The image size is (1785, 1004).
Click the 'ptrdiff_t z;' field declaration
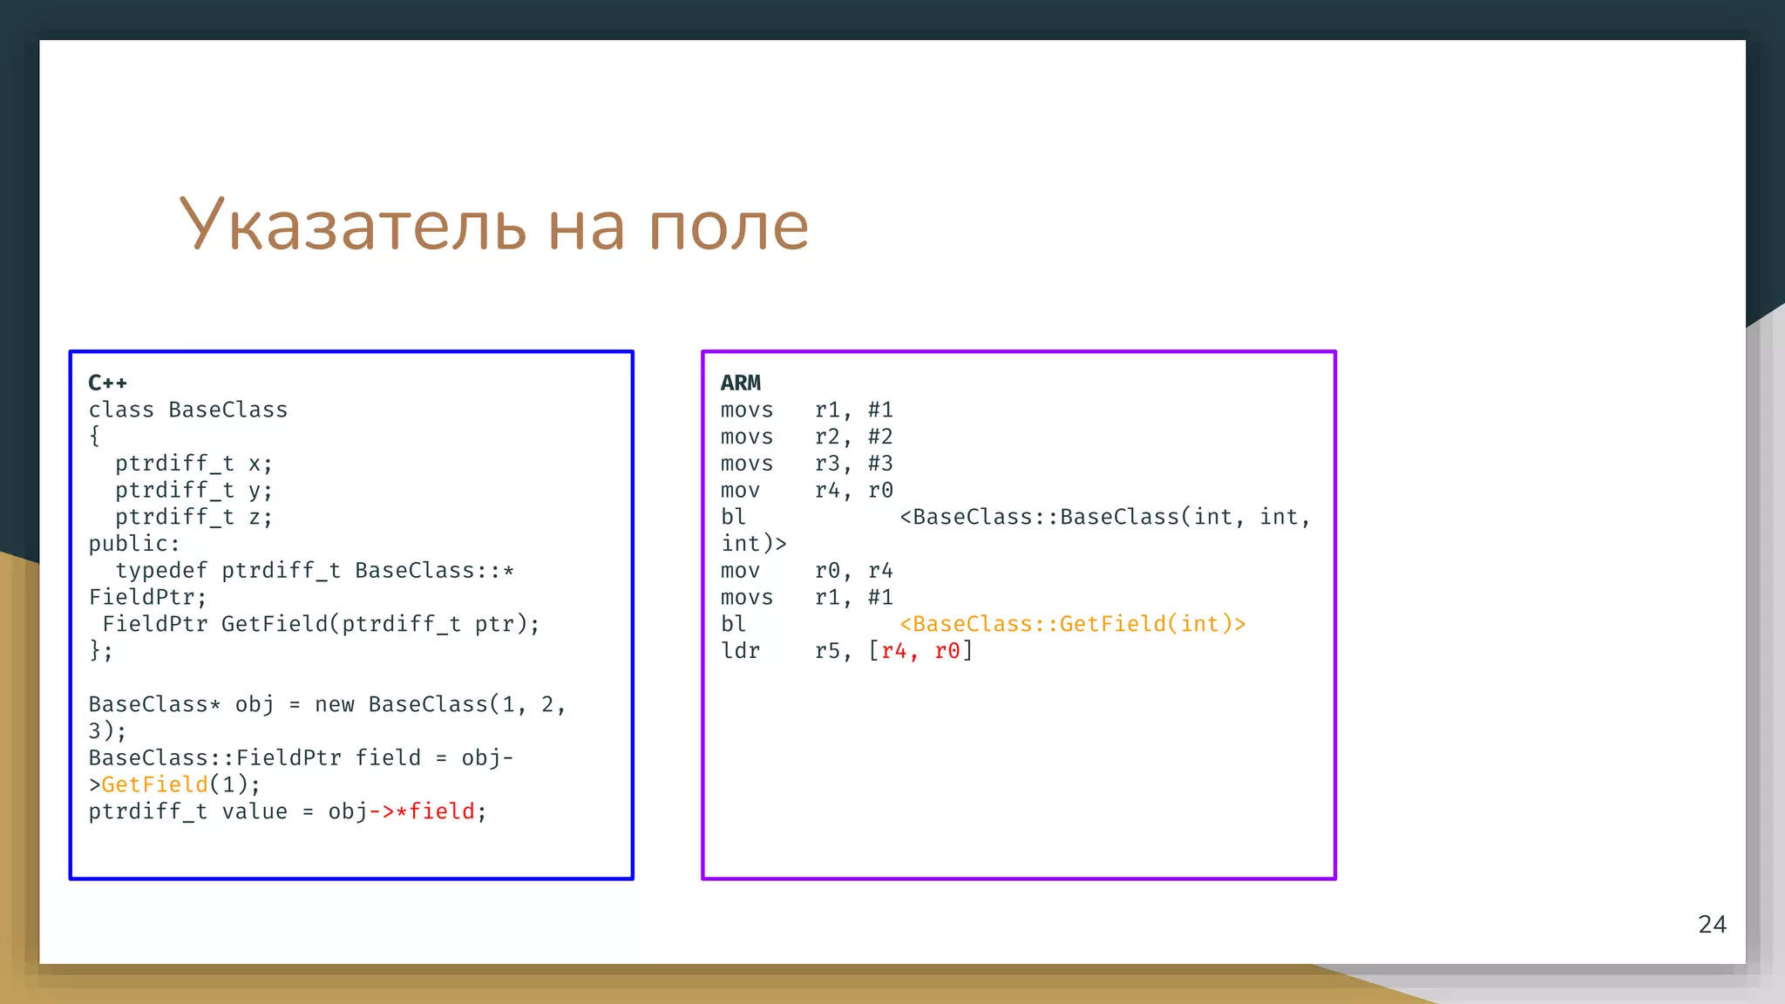coord(194,517)
